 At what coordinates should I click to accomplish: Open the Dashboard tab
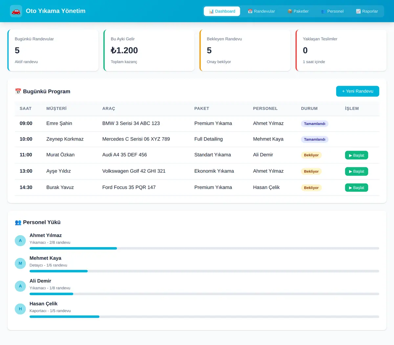tap(222, 11)
